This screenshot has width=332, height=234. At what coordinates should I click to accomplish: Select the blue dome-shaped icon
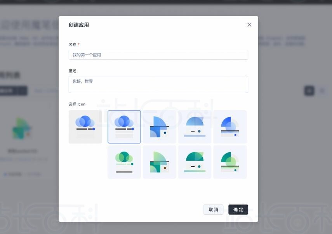coord(195,127)
